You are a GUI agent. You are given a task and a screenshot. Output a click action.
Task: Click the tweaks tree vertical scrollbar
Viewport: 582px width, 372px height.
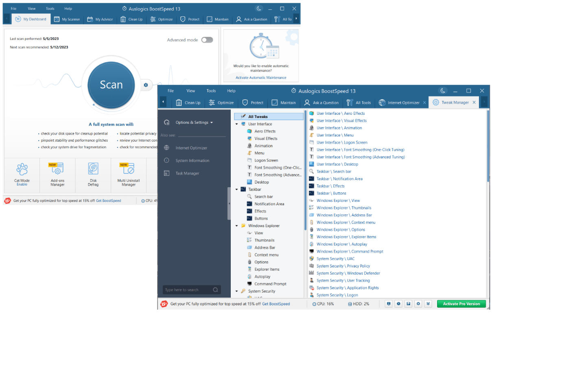(305, 171)
